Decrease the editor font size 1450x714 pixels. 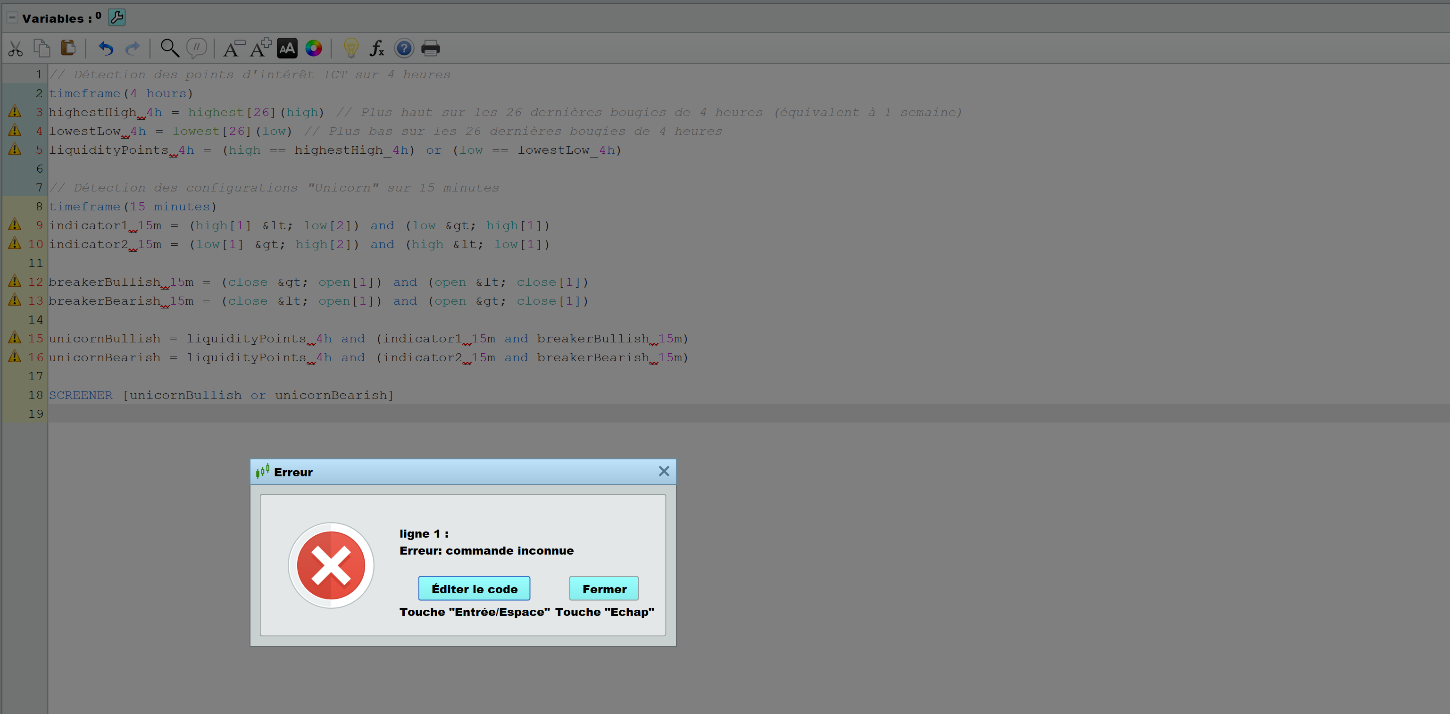[233, 49]
